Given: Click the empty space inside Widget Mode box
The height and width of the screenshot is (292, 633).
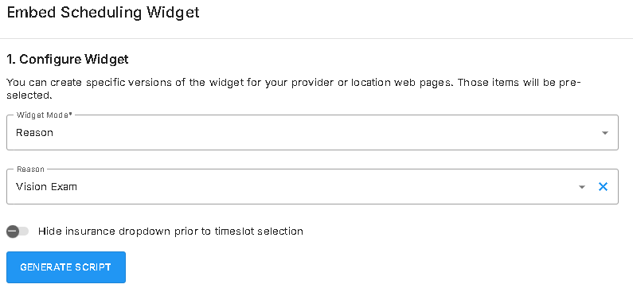Looking at the screenshot, I should pyautogui.click(x=323, y=133).
